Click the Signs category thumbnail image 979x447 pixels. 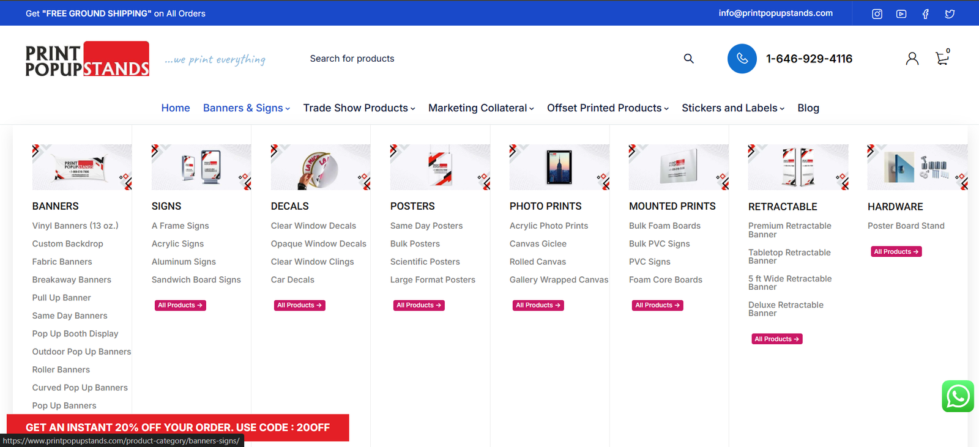coord(201,167)
